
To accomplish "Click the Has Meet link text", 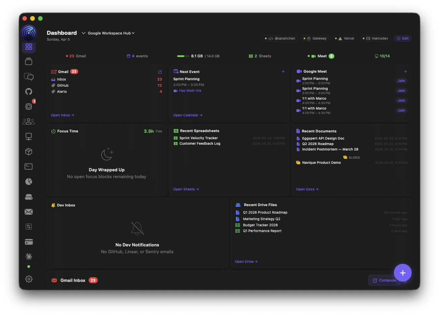I will (190, 91).
